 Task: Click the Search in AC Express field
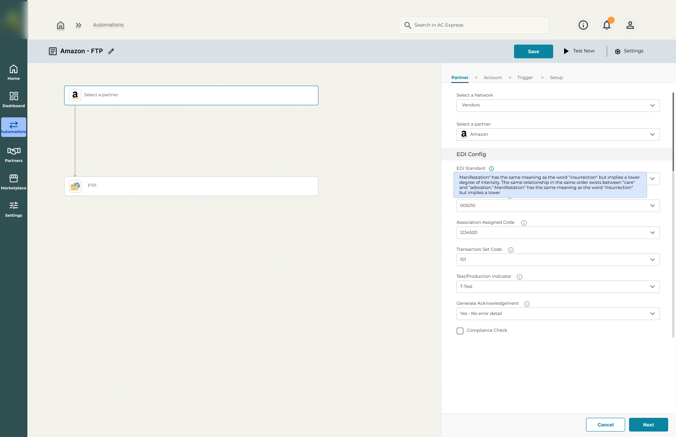point(474,25)
